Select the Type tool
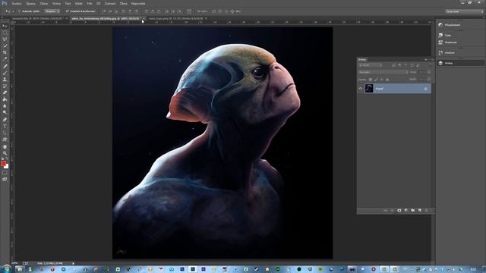The width and height of the screenshot is (486, 273). point(5,126)
